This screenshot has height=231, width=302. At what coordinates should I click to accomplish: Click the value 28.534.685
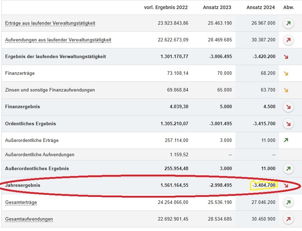[x=220, y=219]
